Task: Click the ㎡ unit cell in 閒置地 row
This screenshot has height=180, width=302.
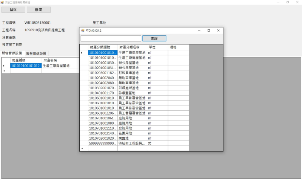Action: click(x=157, y=138)
